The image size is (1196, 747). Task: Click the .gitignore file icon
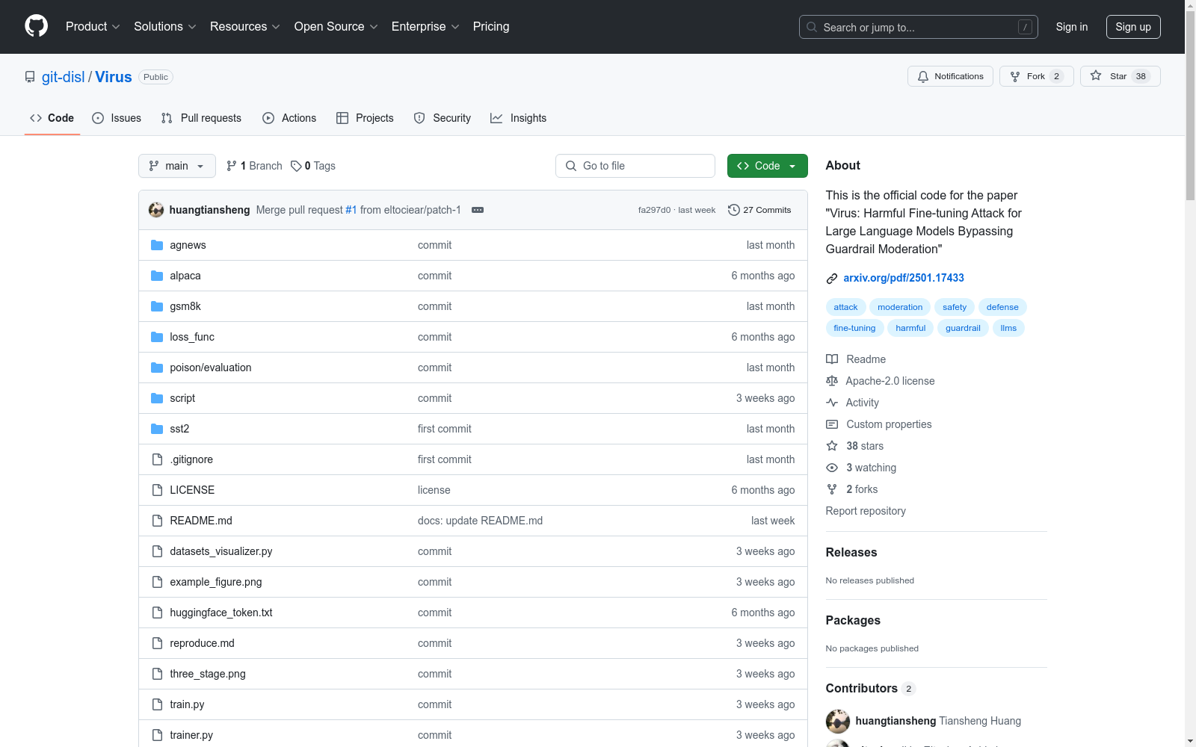[157, 459]
